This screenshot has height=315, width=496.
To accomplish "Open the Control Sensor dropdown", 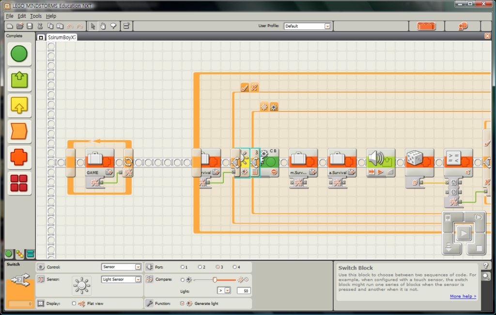I will [121, 267].
